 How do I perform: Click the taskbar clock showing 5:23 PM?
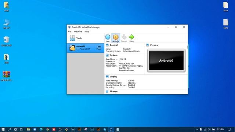click(221, 129)
